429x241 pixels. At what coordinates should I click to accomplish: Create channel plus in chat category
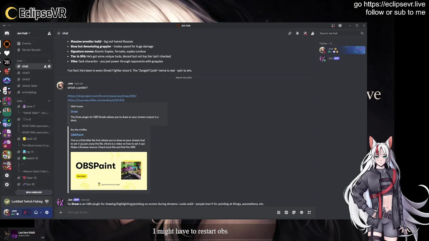pyautogui.click(x=49, y=61)
